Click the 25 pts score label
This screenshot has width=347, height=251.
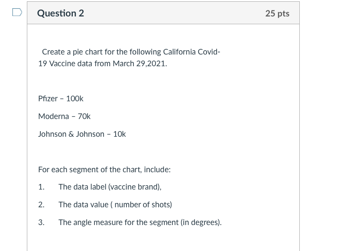[x=277, y=13]
